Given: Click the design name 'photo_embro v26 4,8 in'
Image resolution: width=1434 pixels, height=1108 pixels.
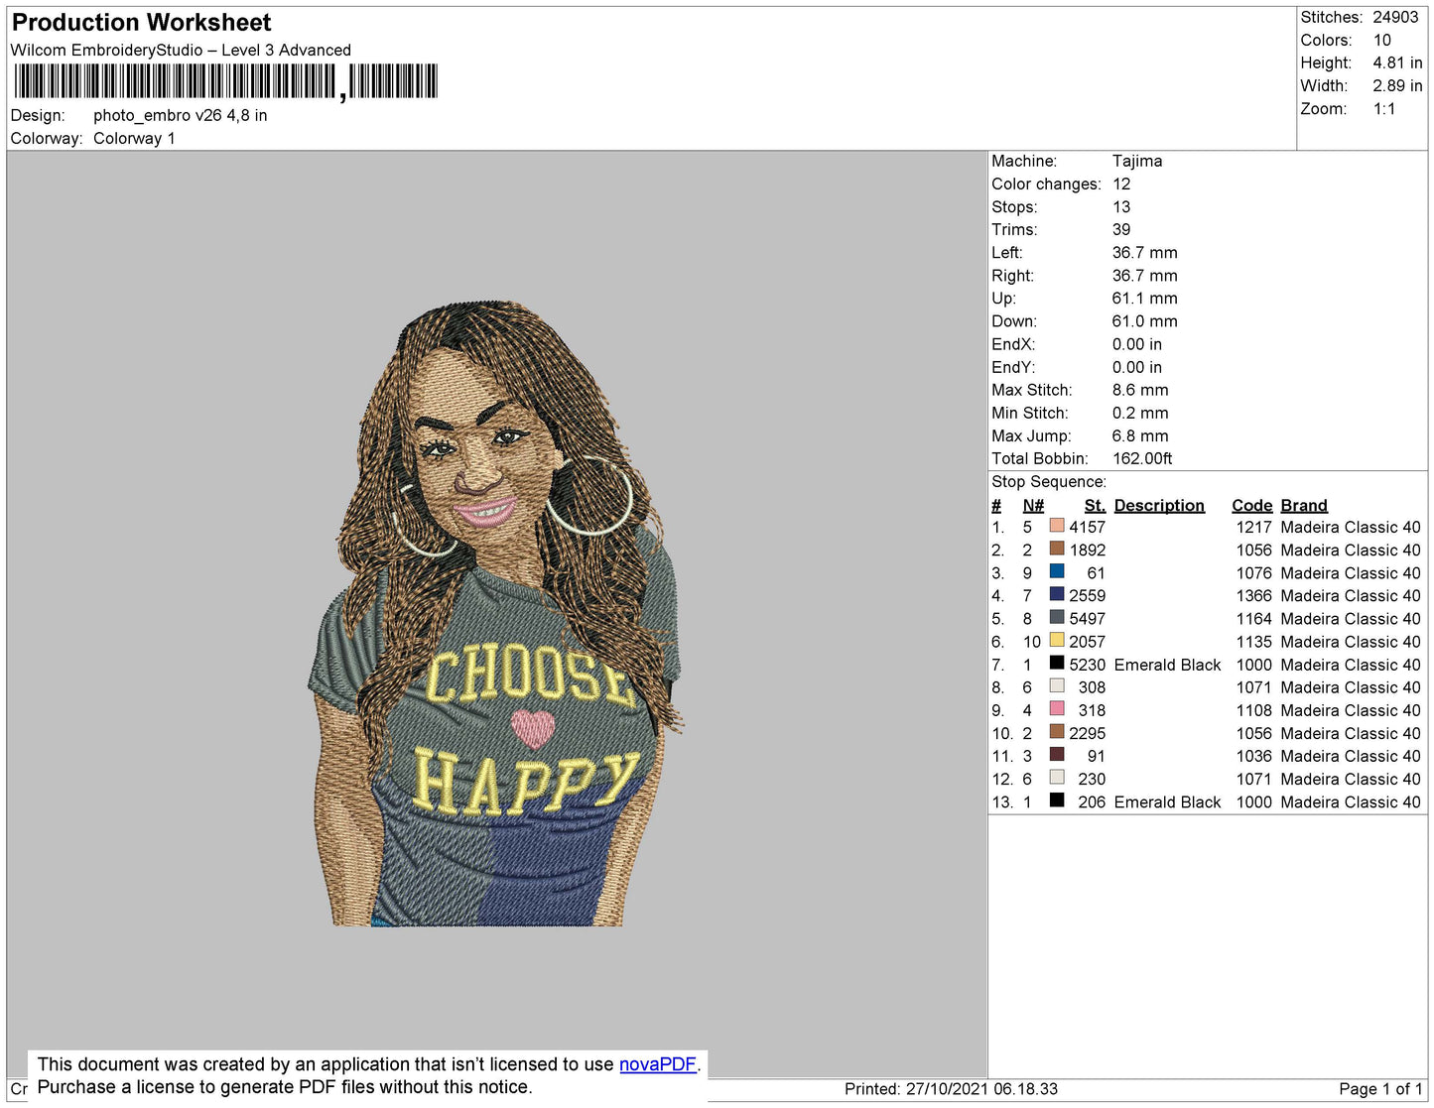Looking at the screenshot, I should click(181, 115).
